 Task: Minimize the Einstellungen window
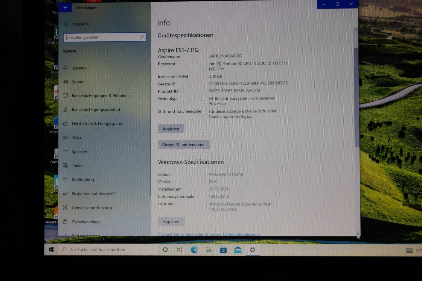tap(324, 4)
